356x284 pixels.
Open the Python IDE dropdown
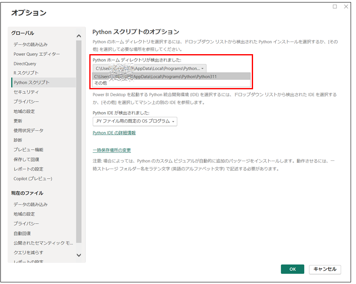tap(135, 121)
